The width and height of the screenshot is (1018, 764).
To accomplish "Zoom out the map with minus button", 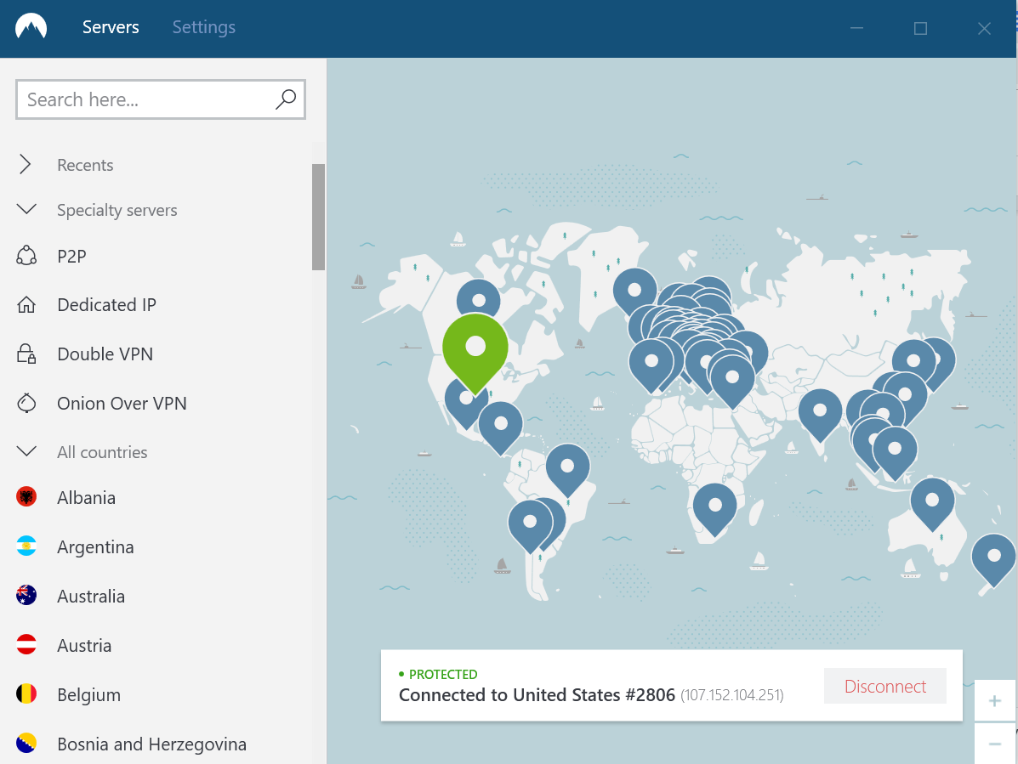I will point(994,744).
